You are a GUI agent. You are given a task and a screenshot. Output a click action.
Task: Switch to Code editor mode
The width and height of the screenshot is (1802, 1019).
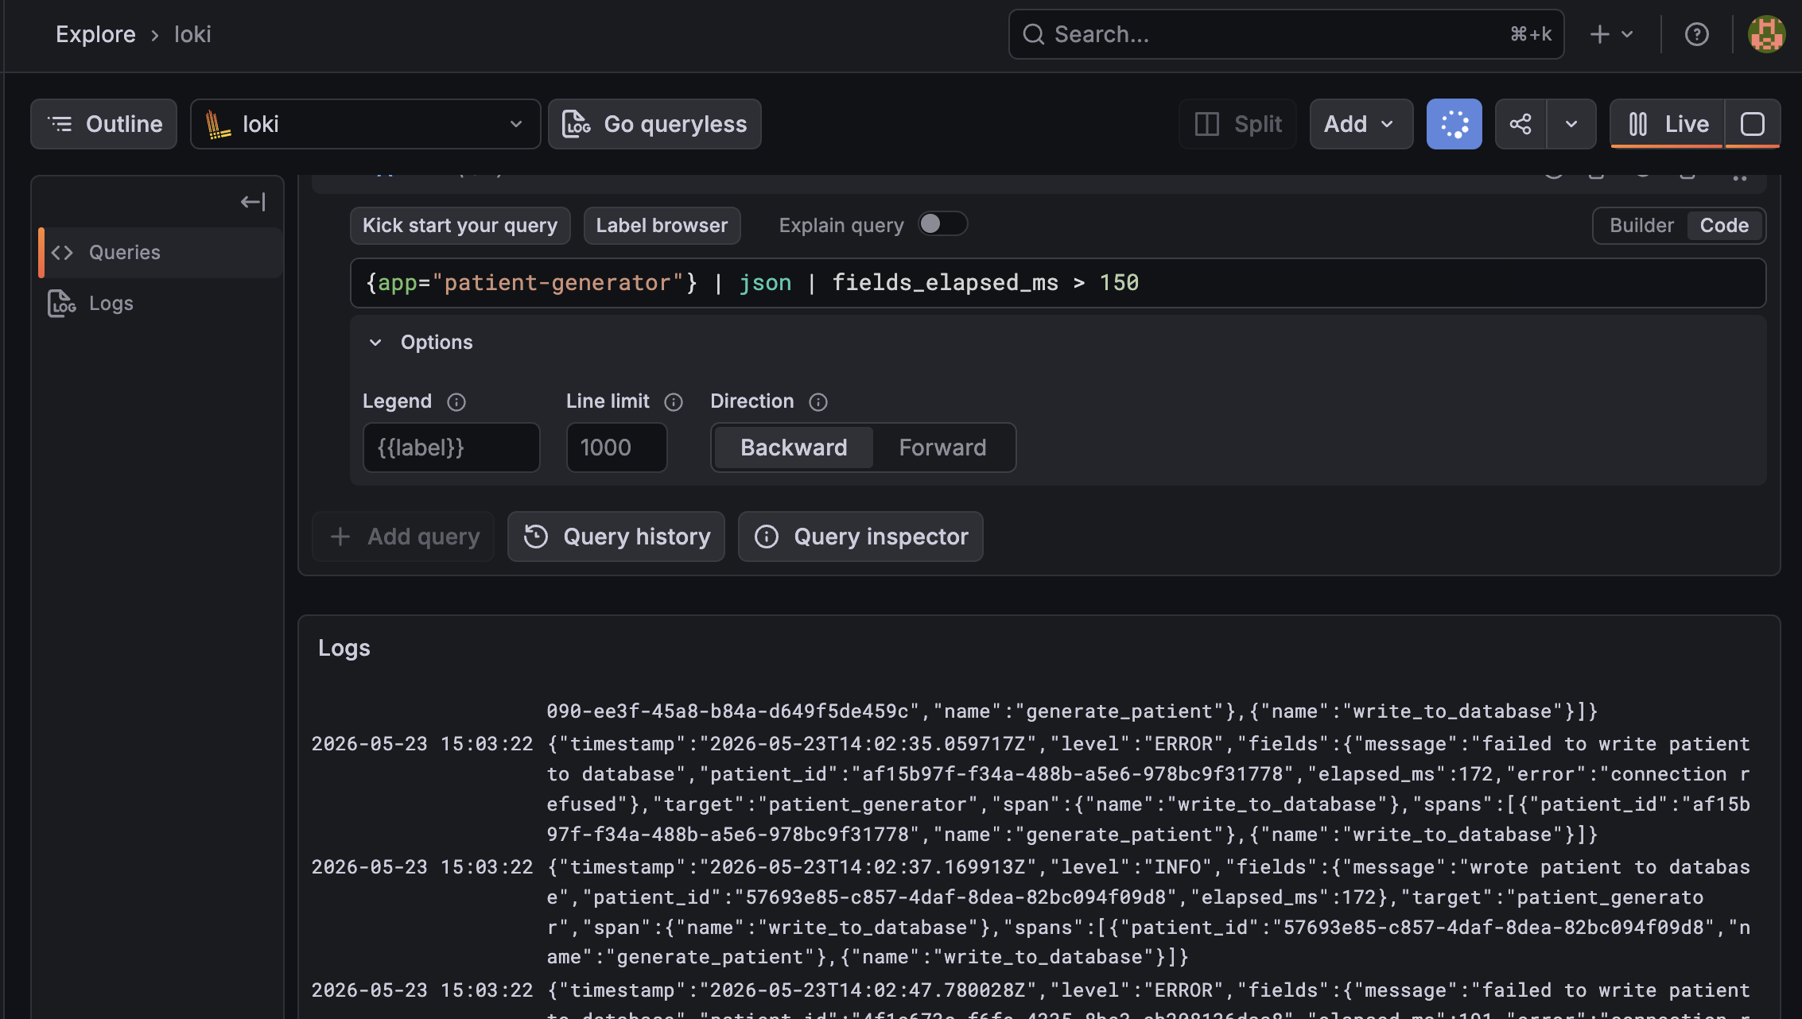point(1724,226)
